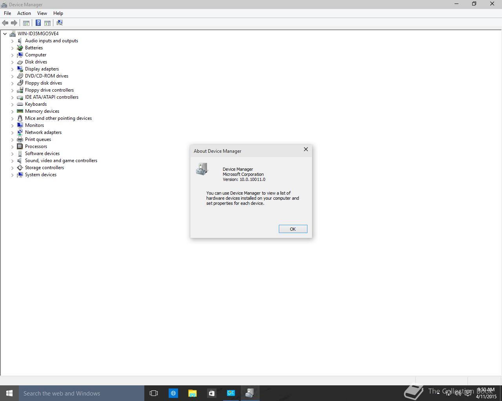Open the blue card app on taskbar
Viewport: 502px width, 401px height.
tap(231, 393)
